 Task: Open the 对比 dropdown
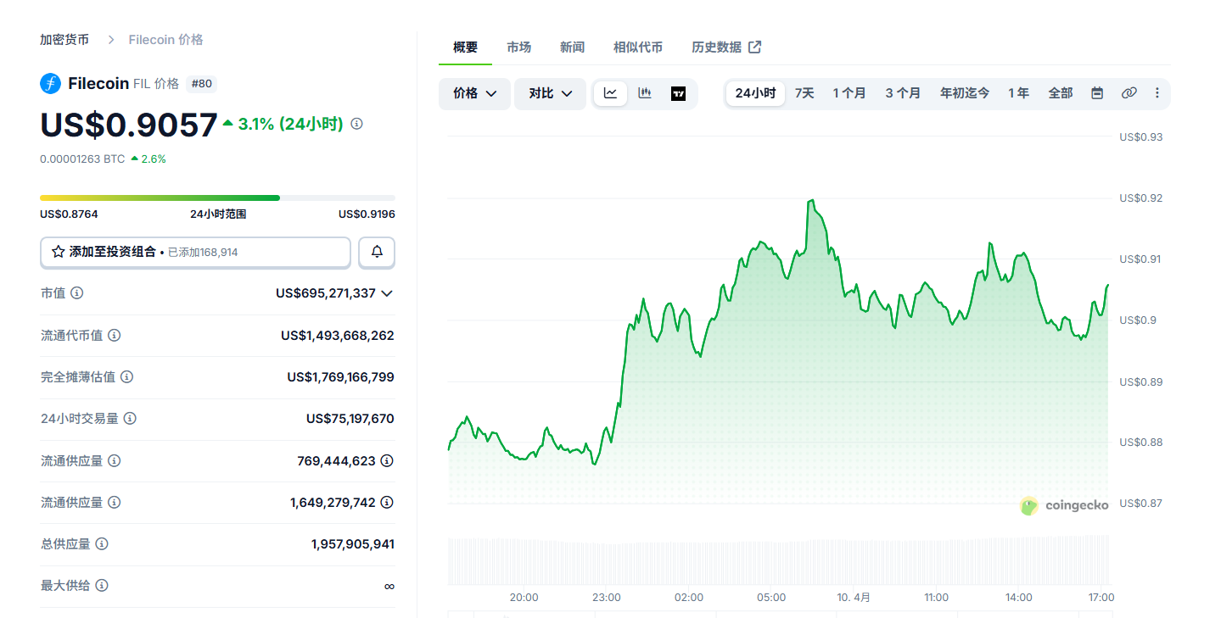[x=550, y=93]
